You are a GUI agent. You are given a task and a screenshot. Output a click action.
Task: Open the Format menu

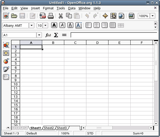[x=48, y=8]
